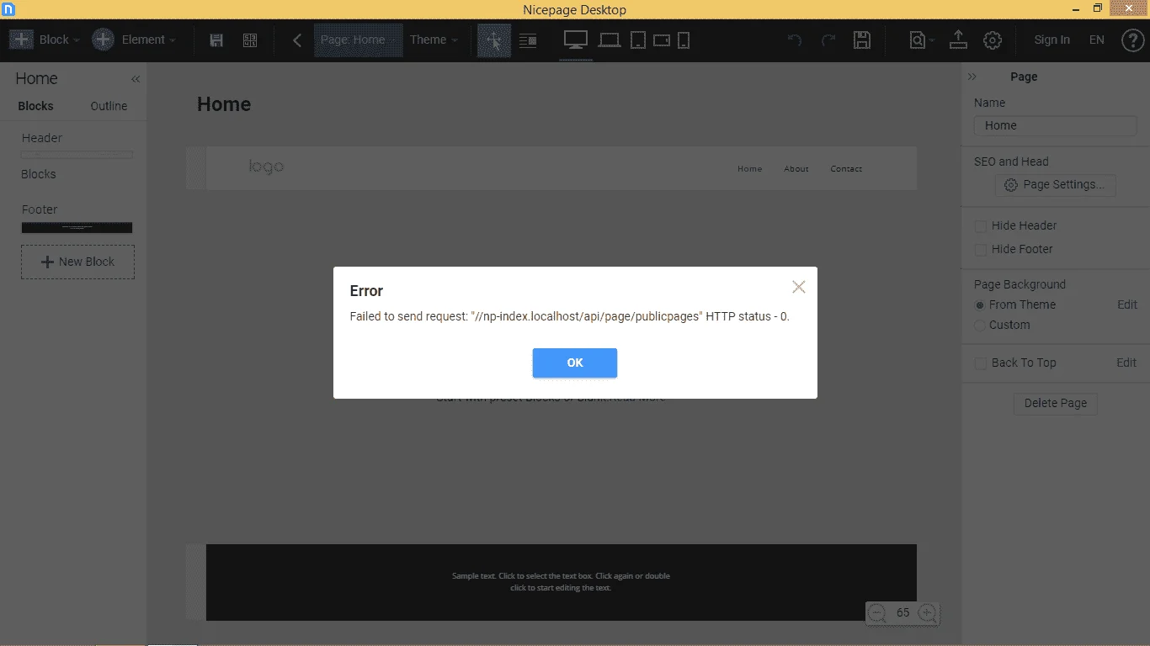Collapse the left Home panel

coord(136,79)
